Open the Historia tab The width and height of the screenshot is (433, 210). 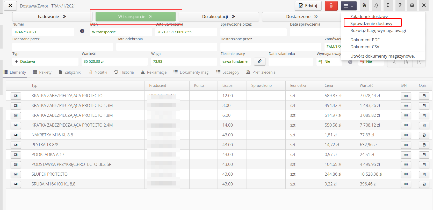(124, 72)
